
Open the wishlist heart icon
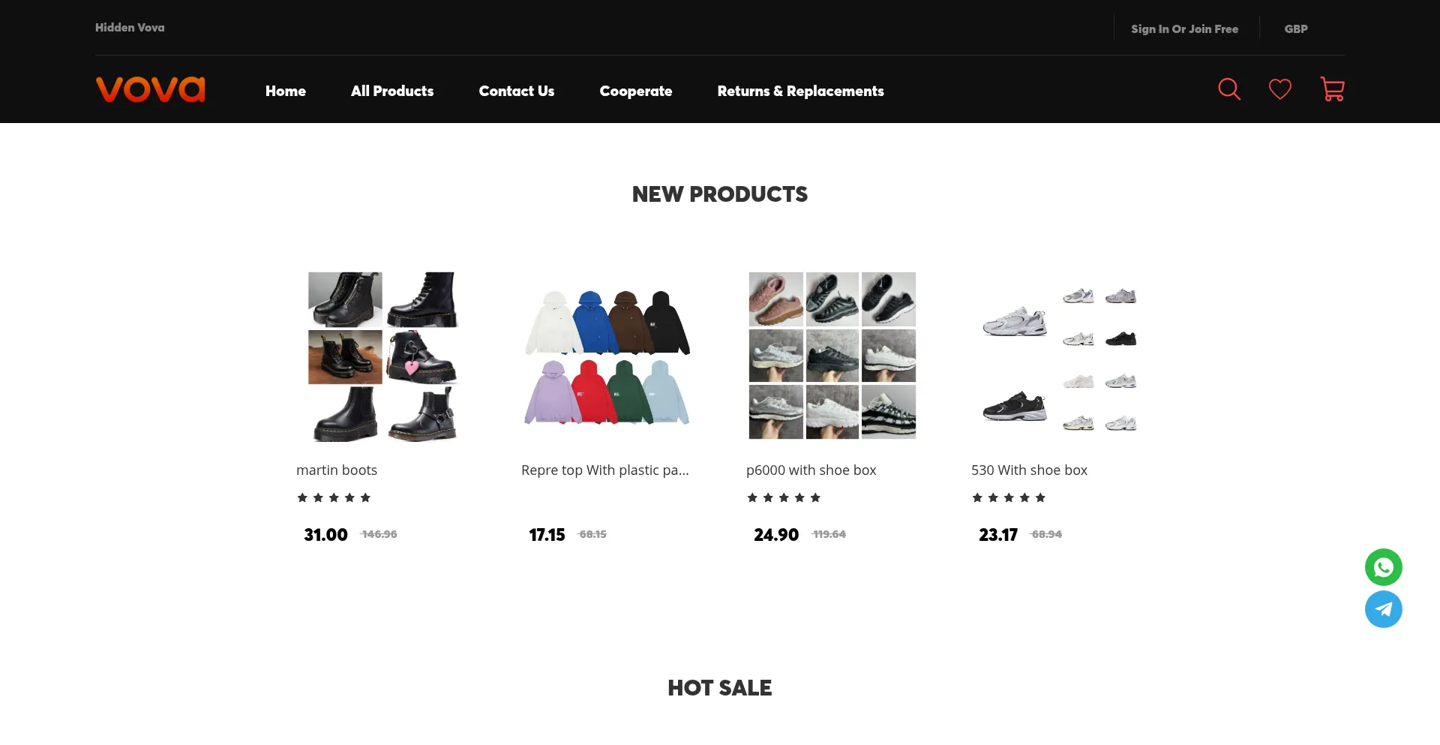(1279, 89)
